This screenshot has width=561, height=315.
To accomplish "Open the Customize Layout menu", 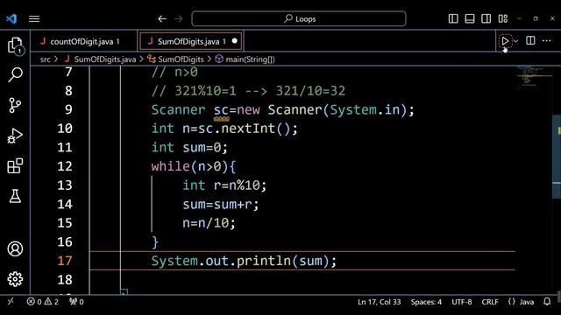I will click(502, 18).
